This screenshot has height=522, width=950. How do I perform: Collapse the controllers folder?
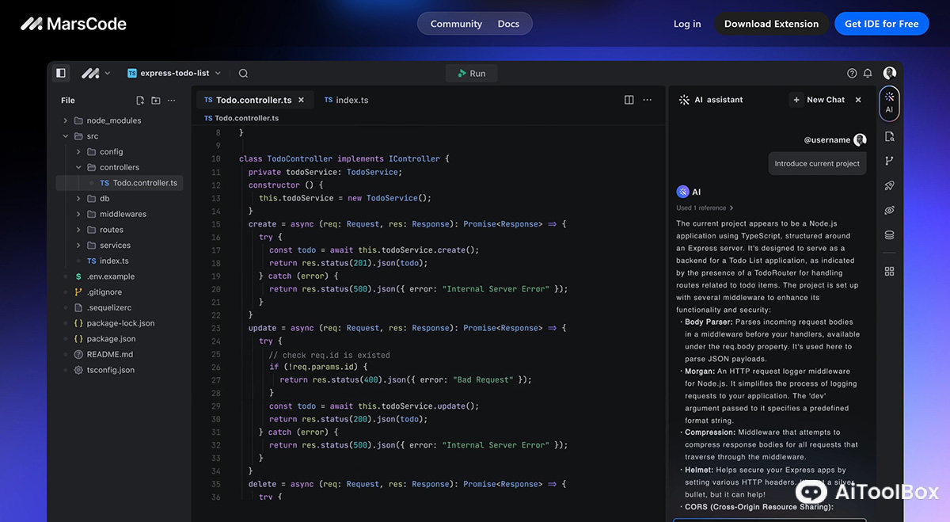click(78, 167)
